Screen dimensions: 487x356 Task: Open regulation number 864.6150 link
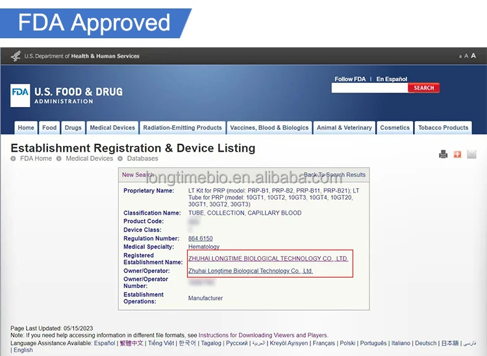[201, 239]
